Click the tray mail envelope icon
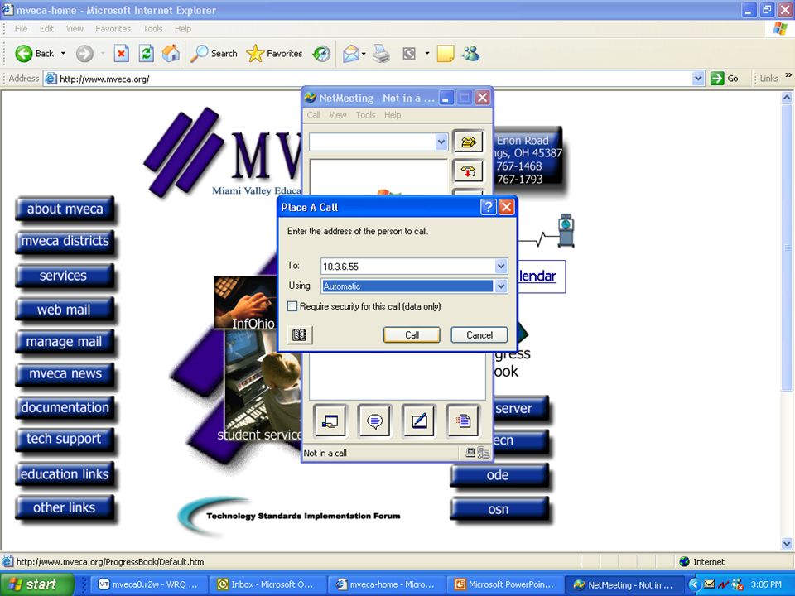 [710, 584]
